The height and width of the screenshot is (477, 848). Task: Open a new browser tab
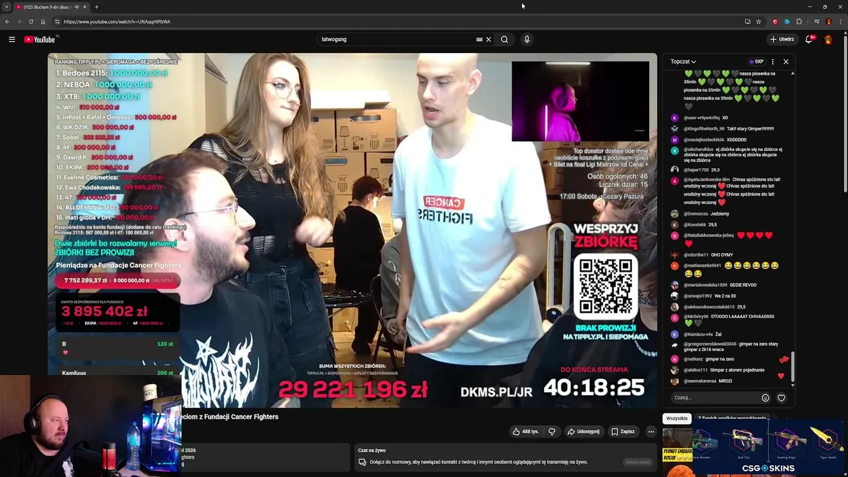(97, 7)
